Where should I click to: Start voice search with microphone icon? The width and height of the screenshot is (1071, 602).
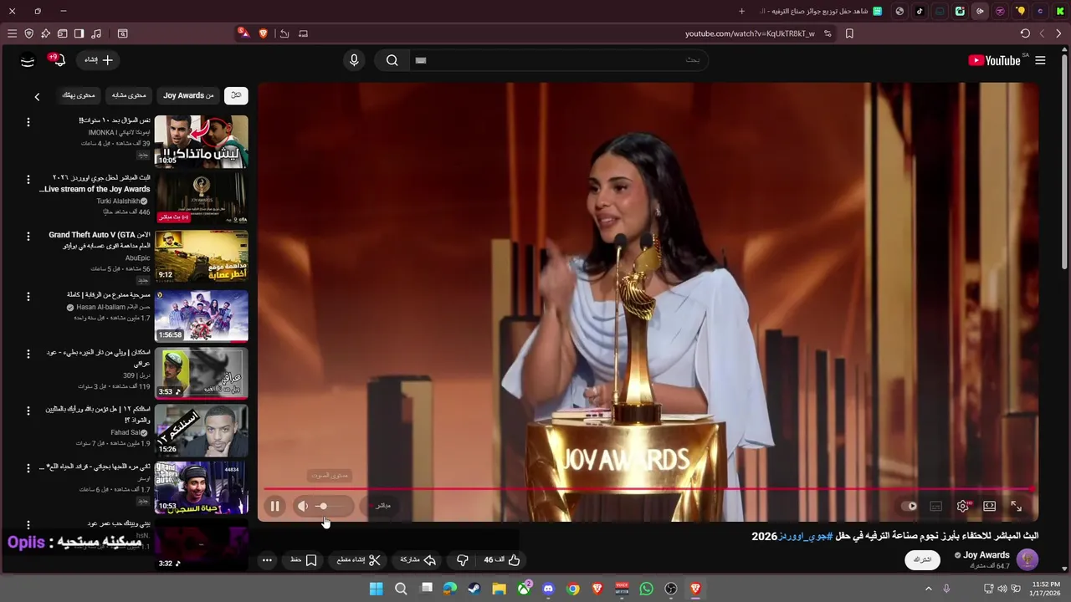[354, 60]
